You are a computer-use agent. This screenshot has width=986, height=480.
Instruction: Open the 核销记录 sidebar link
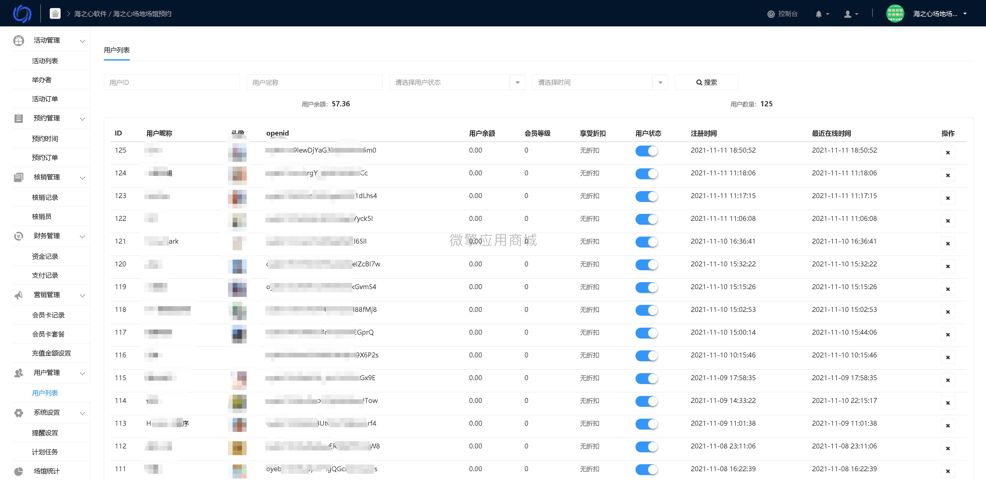[x=45, y=198]
